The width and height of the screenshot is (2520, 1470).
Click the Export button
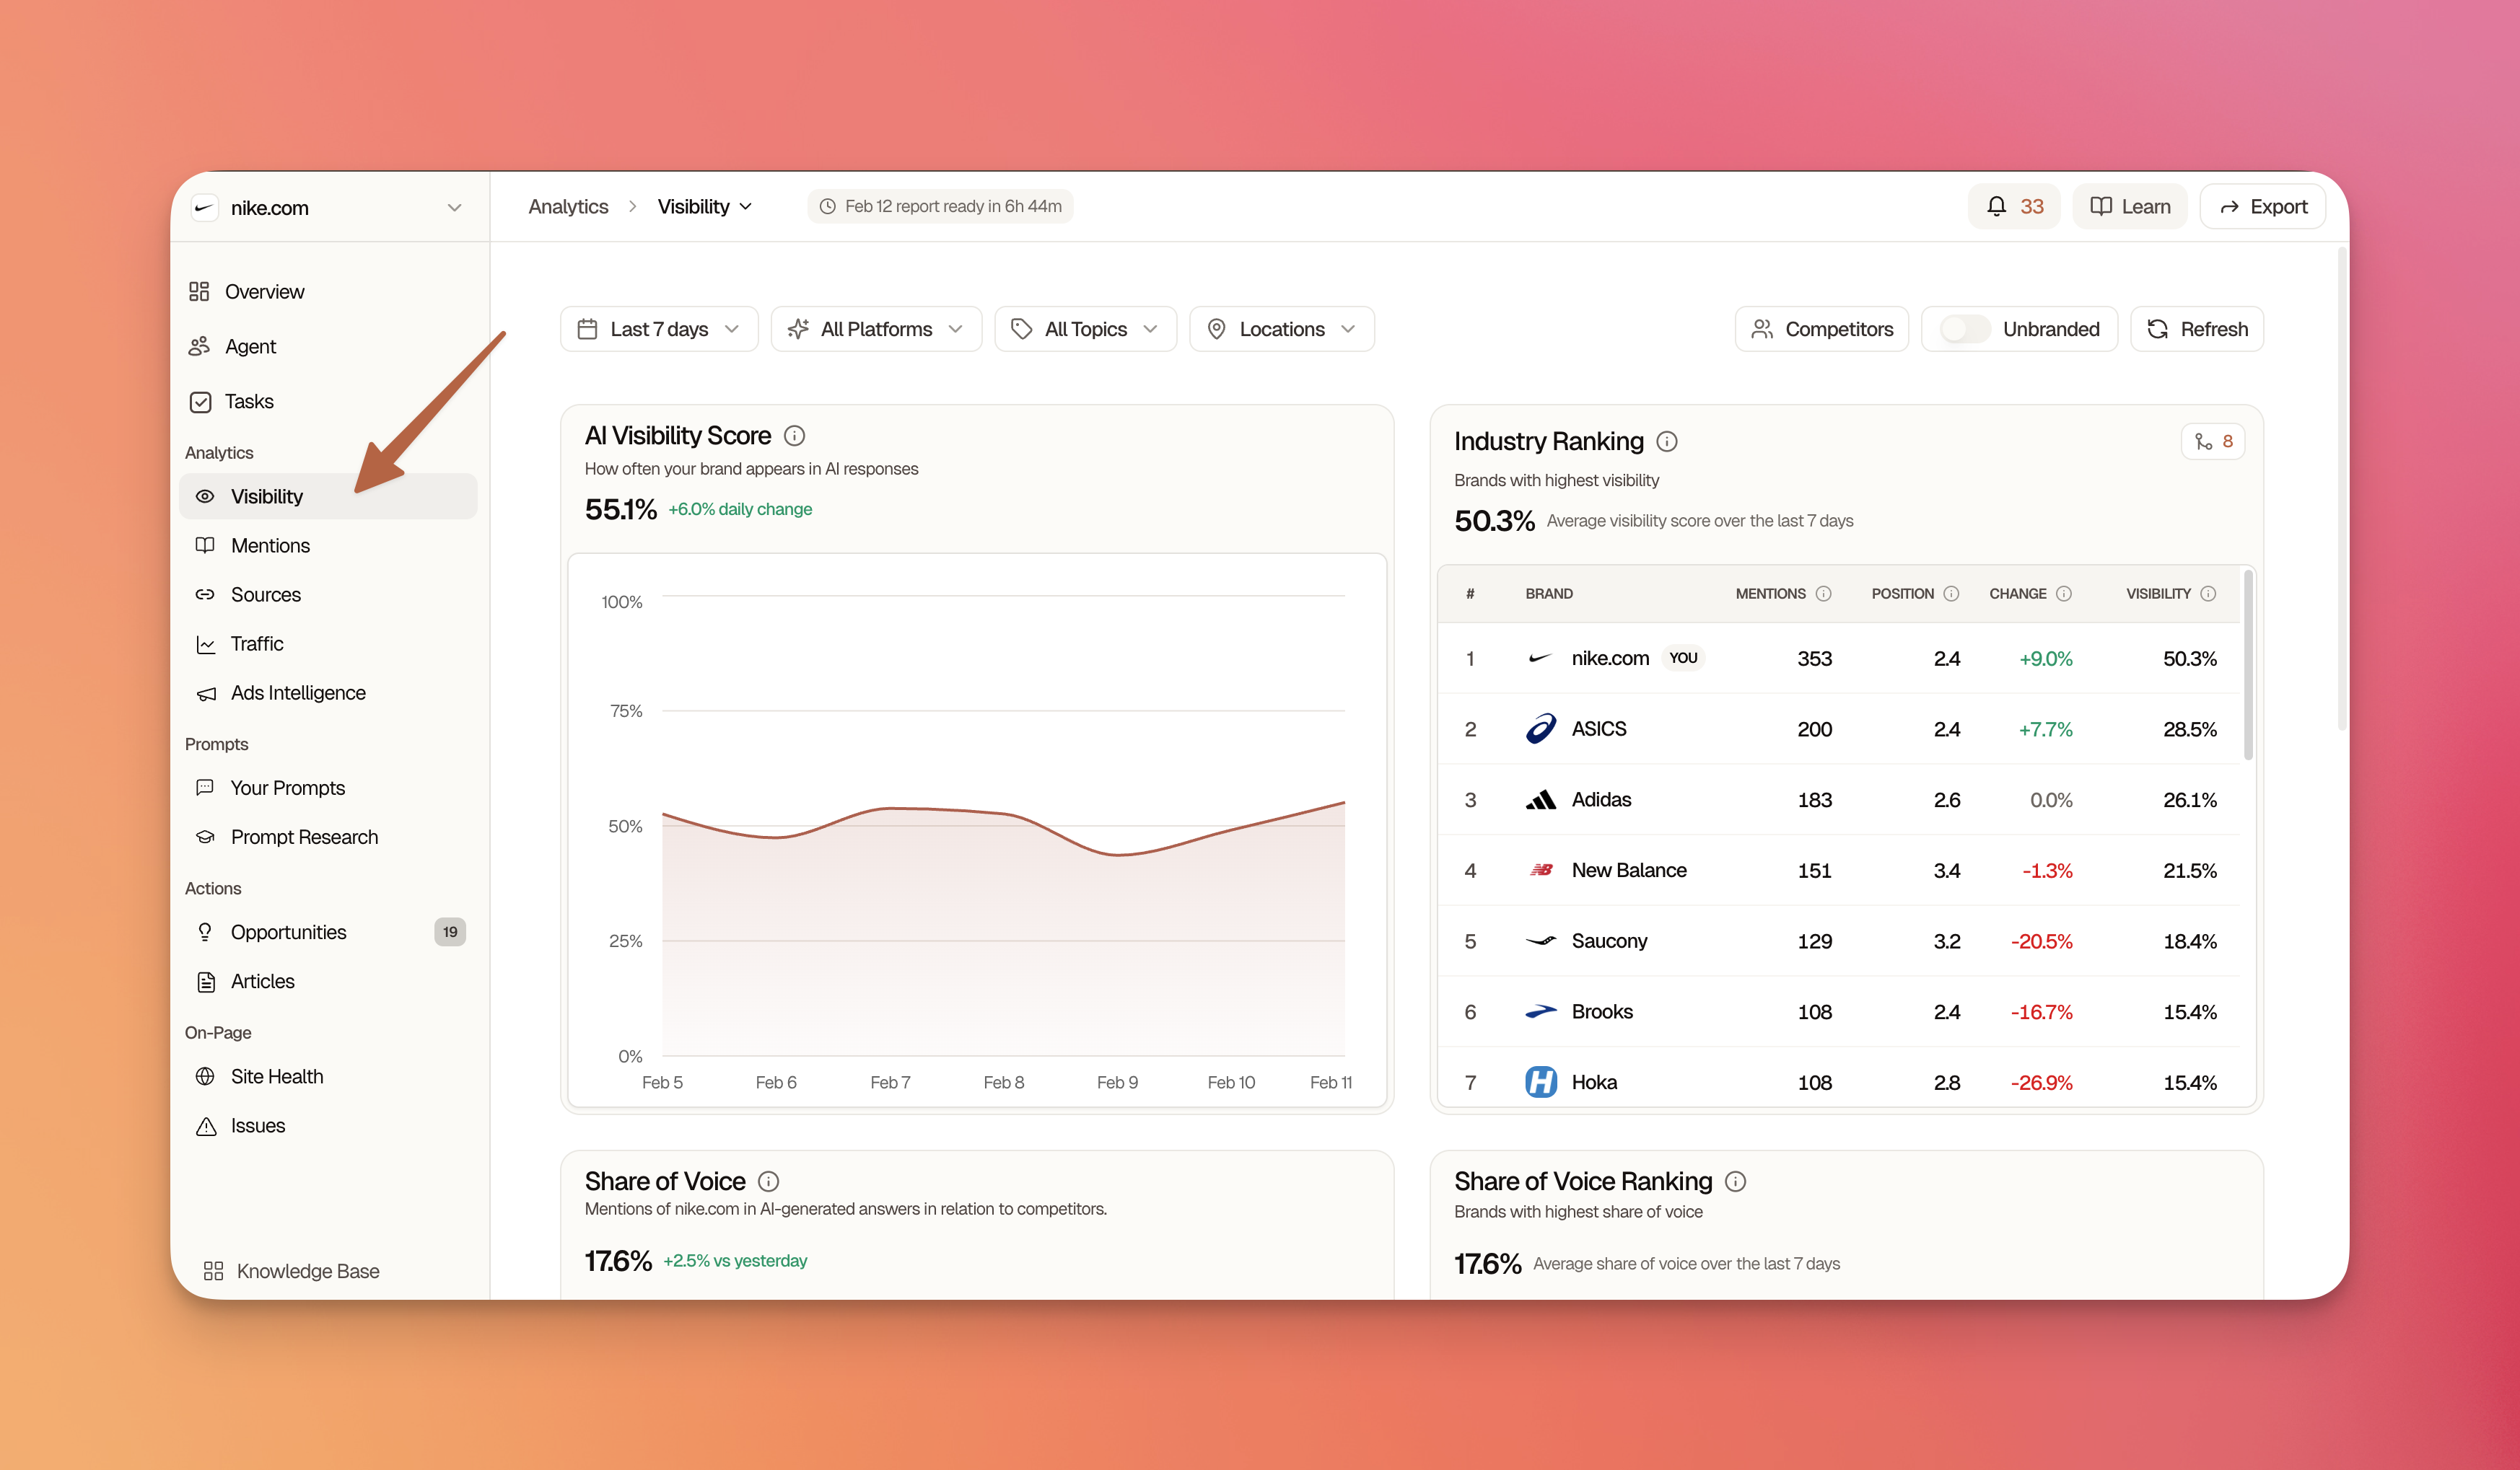[2262, 207]
